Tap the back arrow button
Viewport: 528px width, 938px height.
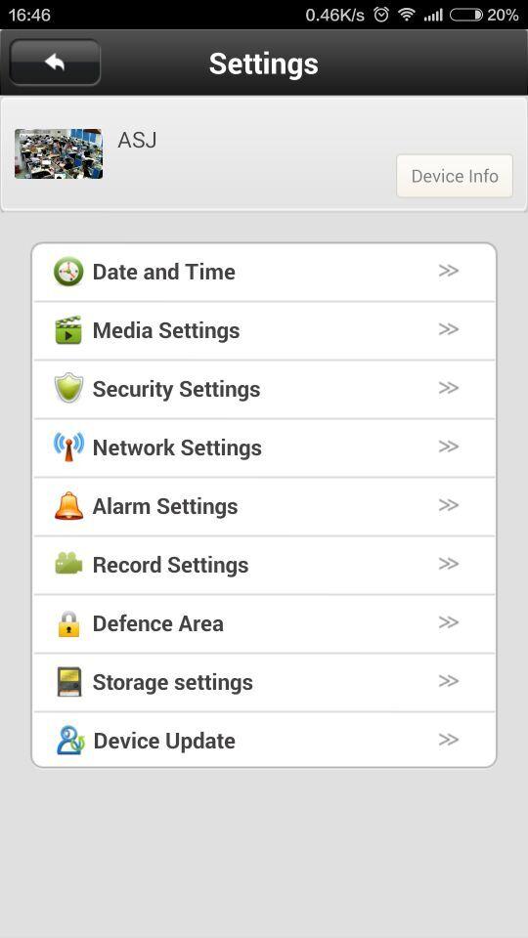click(x=55, y=63)
